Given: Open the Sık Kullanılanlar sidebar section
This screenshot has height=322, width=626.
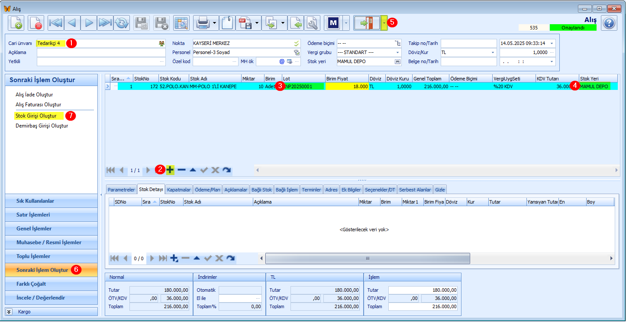Looking at the screenshot, I should tap(51, 201).
